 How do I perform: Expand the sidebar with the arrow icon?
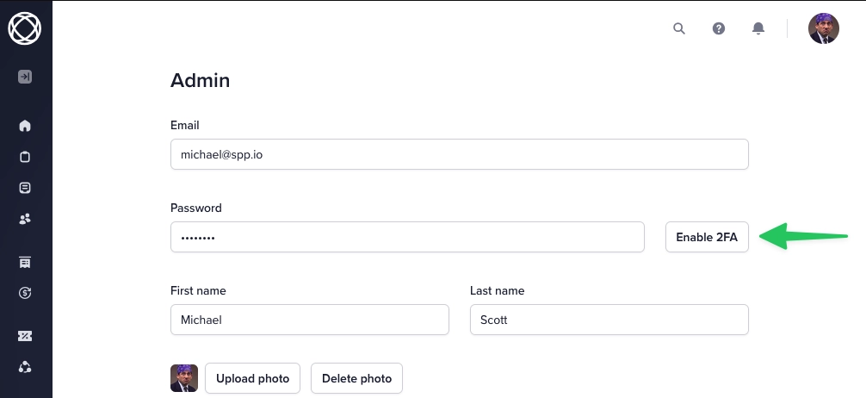click(25, 77)
